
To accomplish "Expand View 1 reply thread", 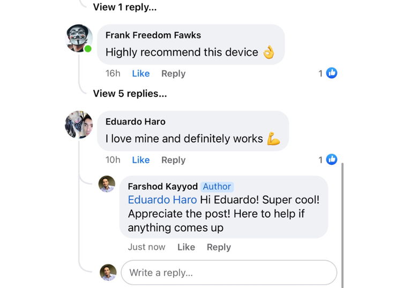I will 125,7.
